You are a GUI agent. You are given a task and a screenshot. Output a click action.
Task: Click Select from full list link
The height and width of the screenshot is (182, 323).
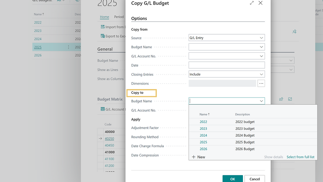point(300,157)
